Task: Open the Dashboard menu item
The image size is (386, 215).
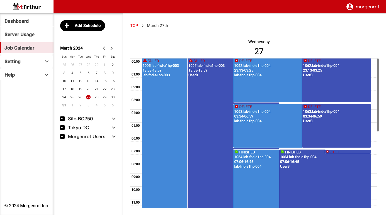Action: 17,21
